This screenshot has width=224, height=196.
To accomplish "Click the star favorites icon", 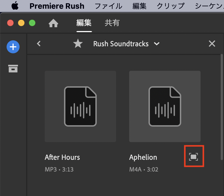I will (x=78, y=44).
